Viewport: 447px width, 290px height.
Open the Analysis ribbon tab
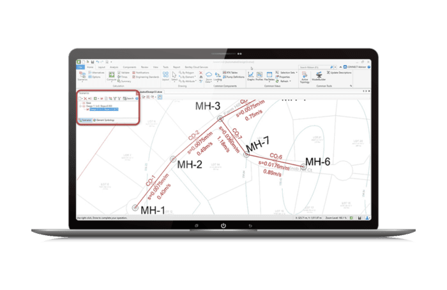tap(114, 66)
